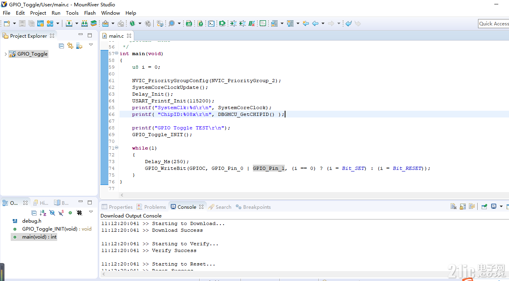Viewport: 509px width, 281px height.
Task: Click the Display Selected Console icon
Action: point(494,206)
